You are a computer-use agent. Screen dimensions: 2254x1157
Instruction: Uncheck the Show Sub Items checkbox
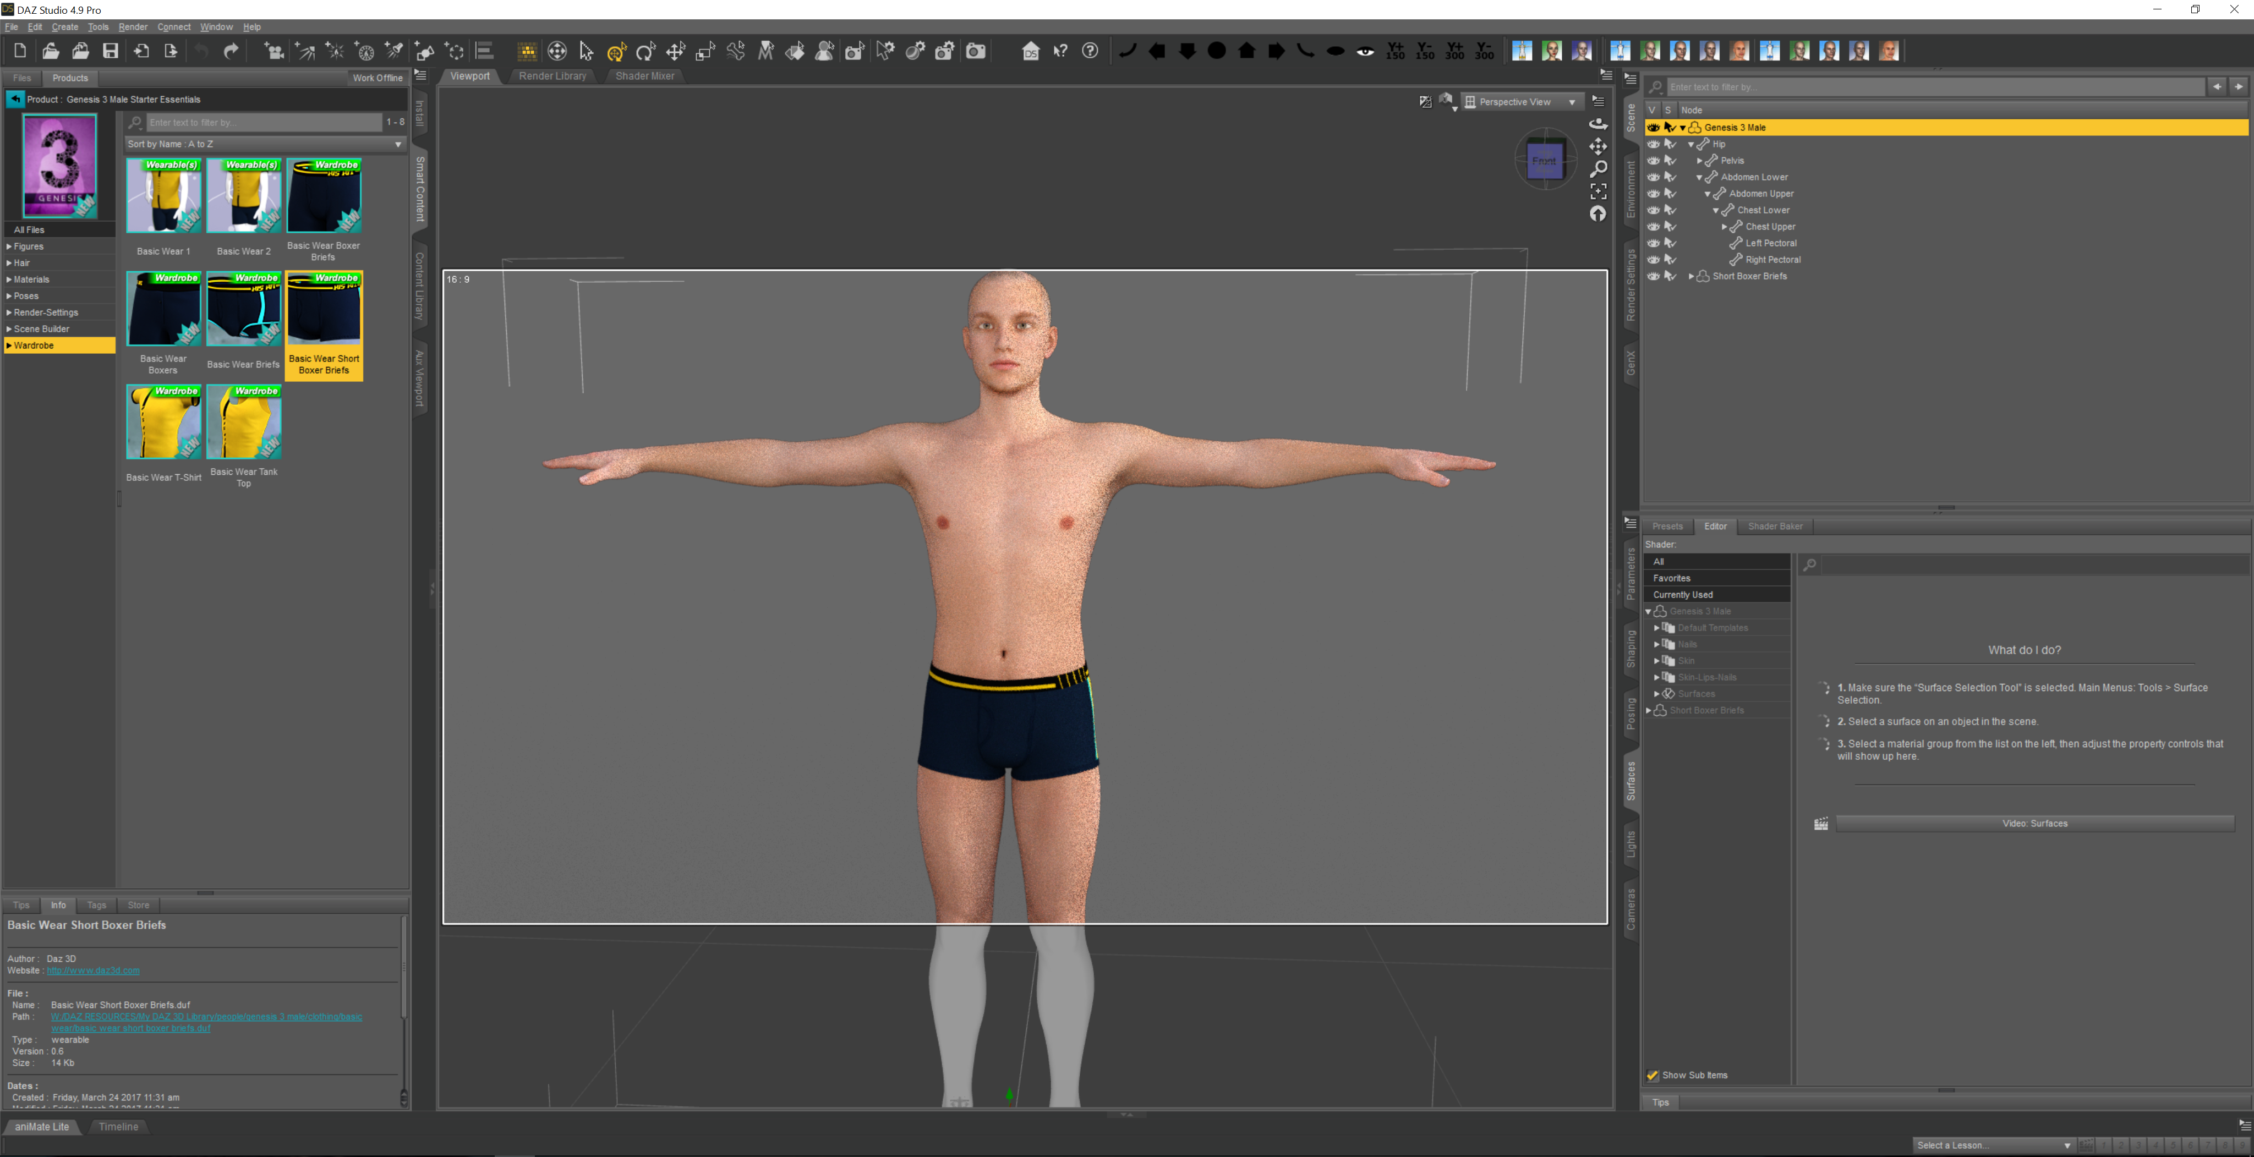tap(1652, 1075)
